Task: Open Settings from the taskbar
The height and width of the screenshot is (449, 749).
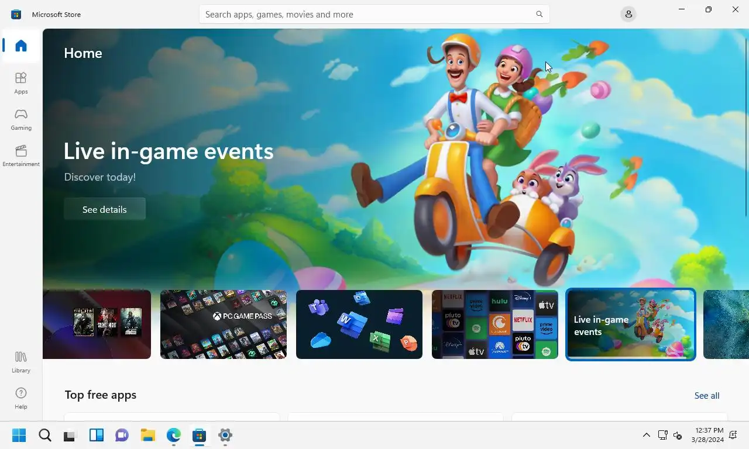Action: 225,435
